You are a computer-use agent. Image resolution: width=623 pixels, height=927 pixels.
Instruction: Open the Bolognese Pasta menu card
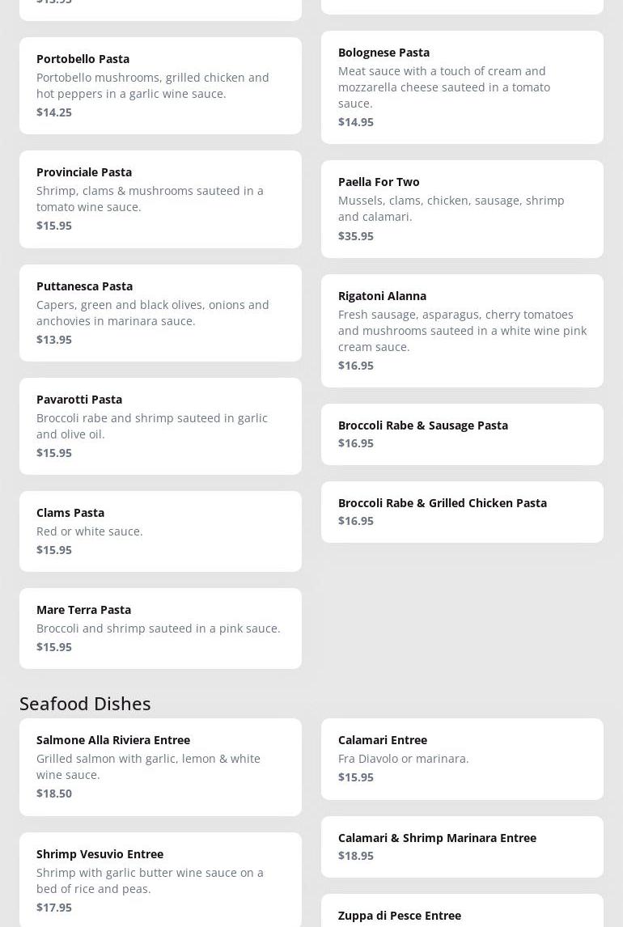tap(462, 87)
